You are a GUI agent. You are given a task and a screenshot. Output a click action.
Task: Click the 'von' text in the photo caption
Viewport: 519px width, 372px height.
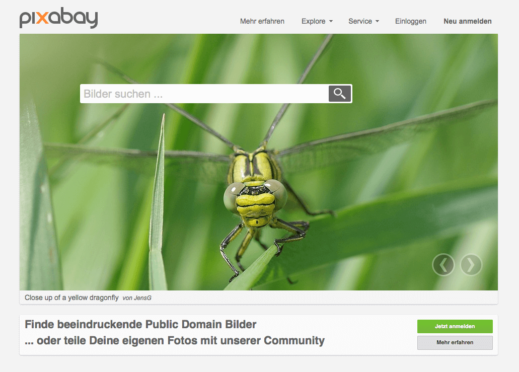point(127,298)
